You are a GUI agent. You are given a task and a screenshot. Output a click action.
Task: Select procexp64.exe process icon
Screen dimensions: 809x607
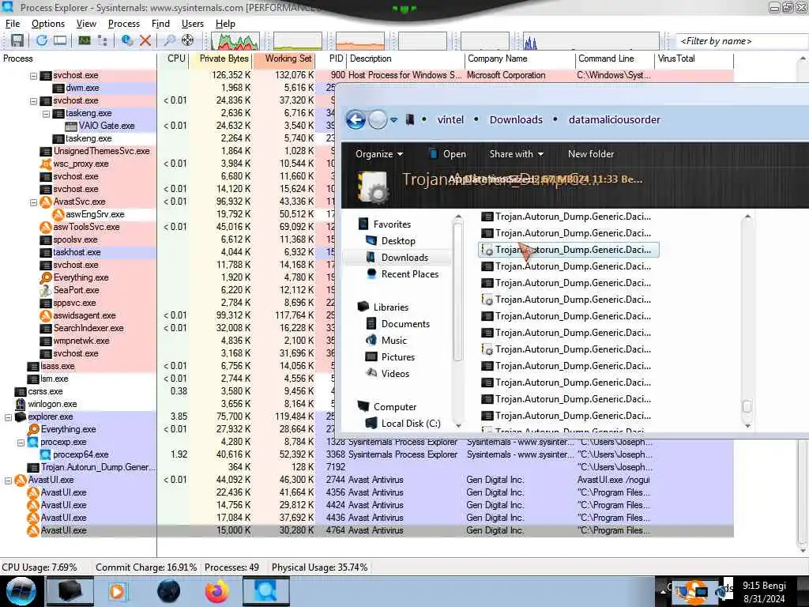(x=45, y=454)
